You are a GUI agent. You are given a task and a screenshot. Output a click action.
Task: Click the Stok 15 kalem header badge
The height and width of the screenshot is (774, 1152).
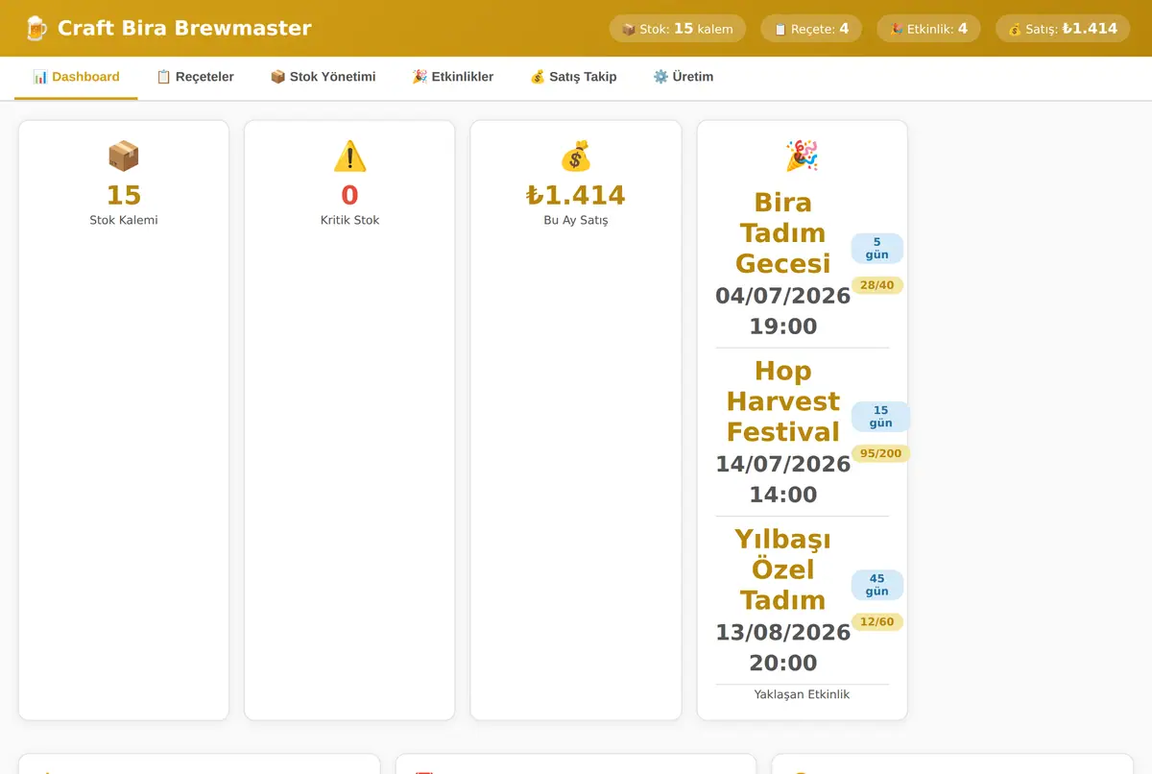point(678,29)
